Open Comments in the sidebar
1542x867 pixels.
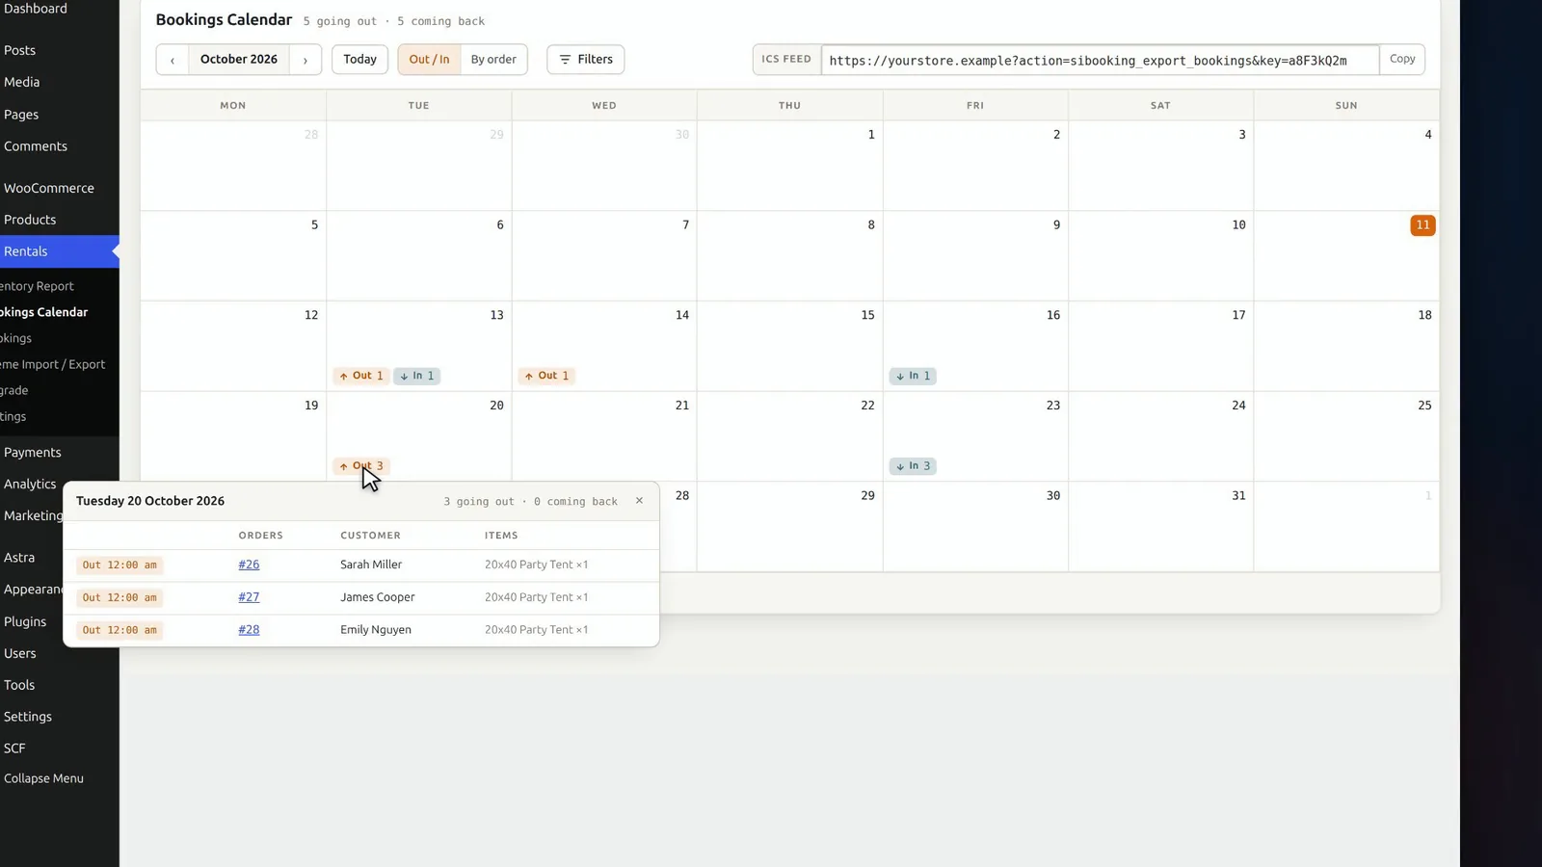pyautogui.click(x=36, y=146)
